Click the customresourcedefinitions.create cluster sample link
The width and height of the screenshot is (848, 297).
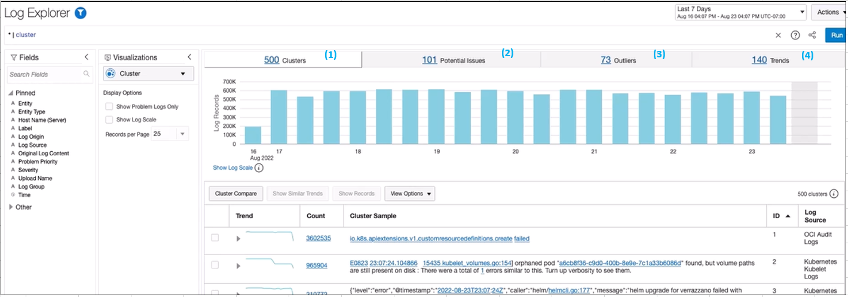tap(431, 238)
